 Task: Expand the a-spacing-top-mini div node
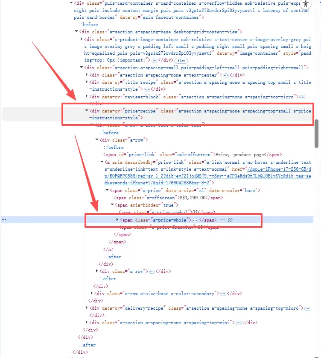87,322
